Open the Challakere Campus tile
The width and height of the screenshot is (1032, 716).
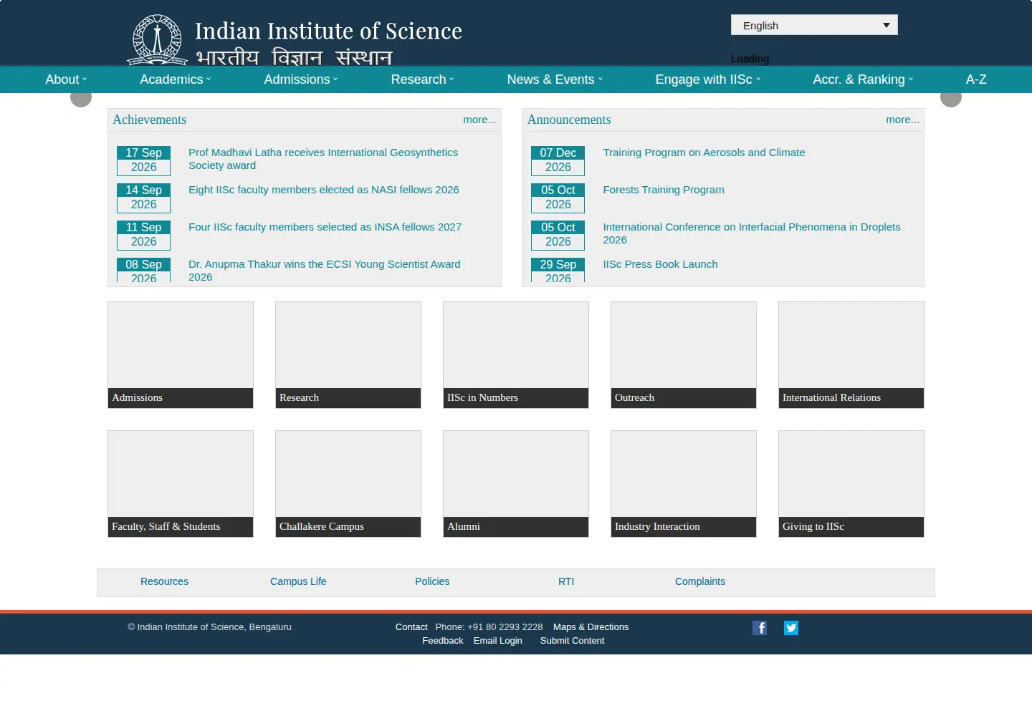(348, 484)
